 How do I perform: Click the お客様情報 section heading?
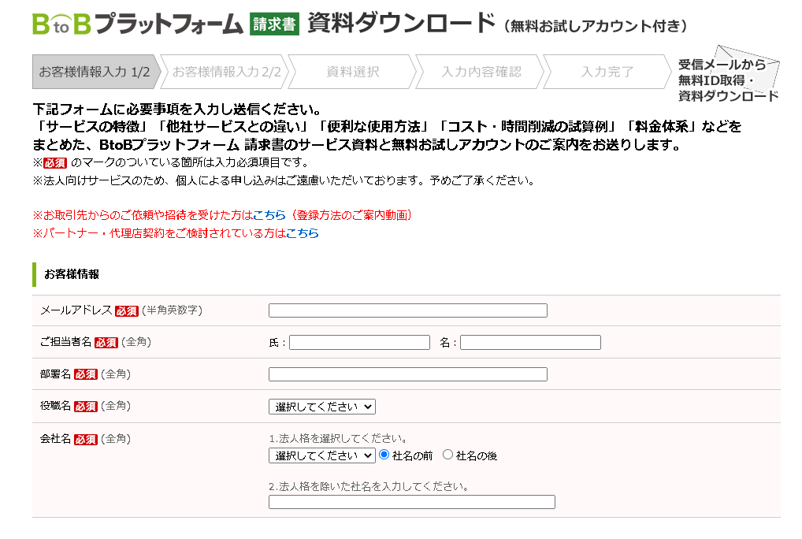point(72,274)
